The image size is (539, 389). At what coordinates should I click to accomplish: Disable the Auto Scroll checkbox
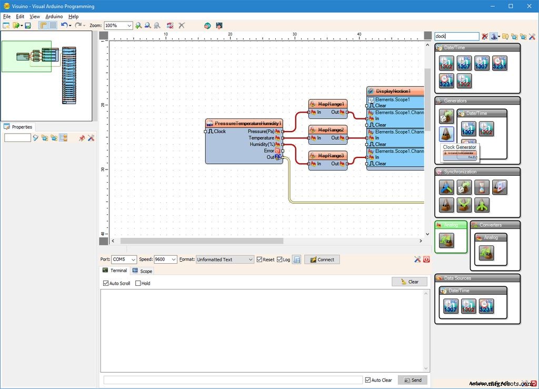(106, 283)
